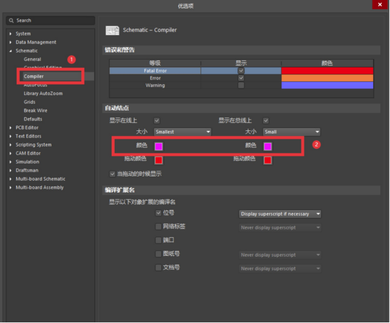Viewport: 390px width, 323px height.
Task: Pick the left magenta 颜色 swatch
Action: [159, 147]
